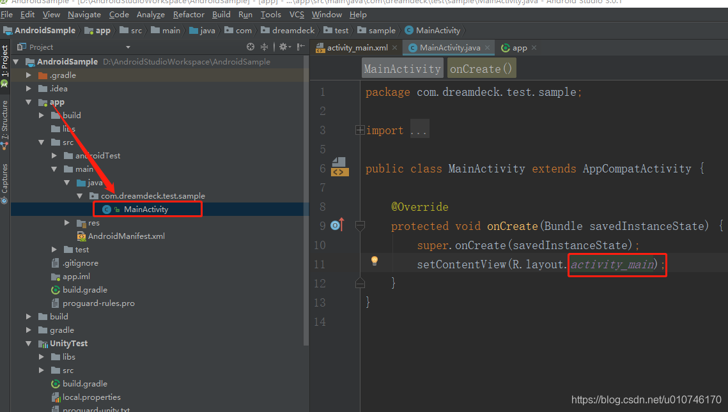Click the Project panel vertical scrollbar

pos(306,199)
